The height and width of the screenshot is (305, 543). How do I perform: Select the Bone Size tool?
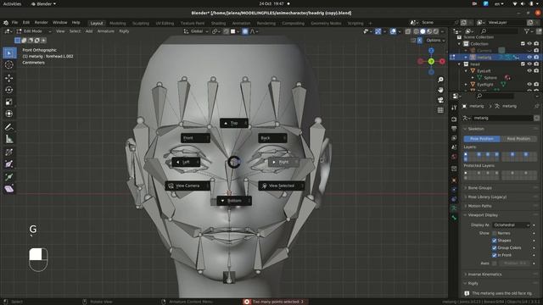coord(9,164)
